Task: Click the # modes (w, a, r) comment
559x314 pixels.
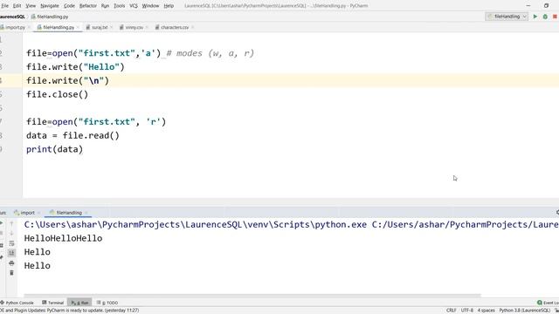Action: pos(210,53)
